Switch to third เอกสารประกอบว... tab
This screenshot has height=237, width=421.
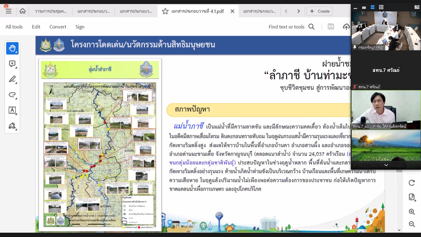pos(136,11)
